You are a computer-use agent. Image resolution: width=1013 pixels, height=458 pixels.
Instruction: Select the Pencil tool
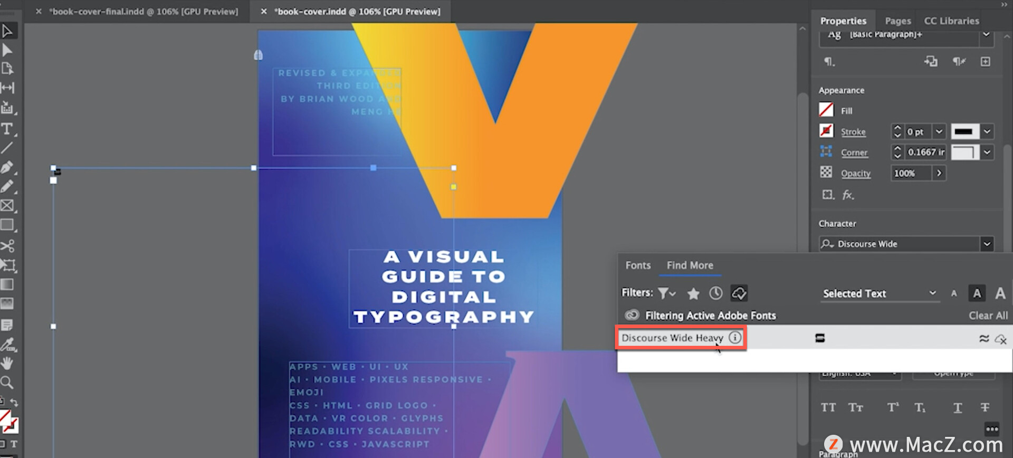7,187
